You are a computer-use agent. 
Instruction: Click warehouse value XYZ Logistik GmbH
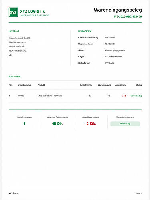pyautogui.click(x=114, y=56)
